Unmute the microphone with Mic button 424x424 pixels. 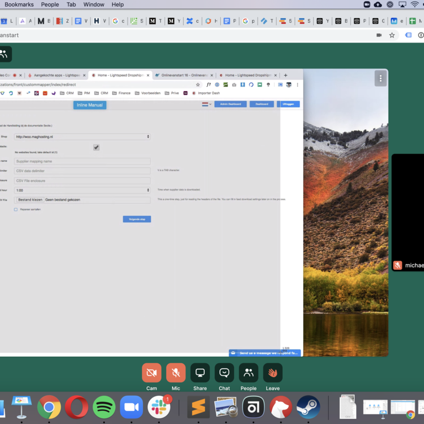pos(176,373)
